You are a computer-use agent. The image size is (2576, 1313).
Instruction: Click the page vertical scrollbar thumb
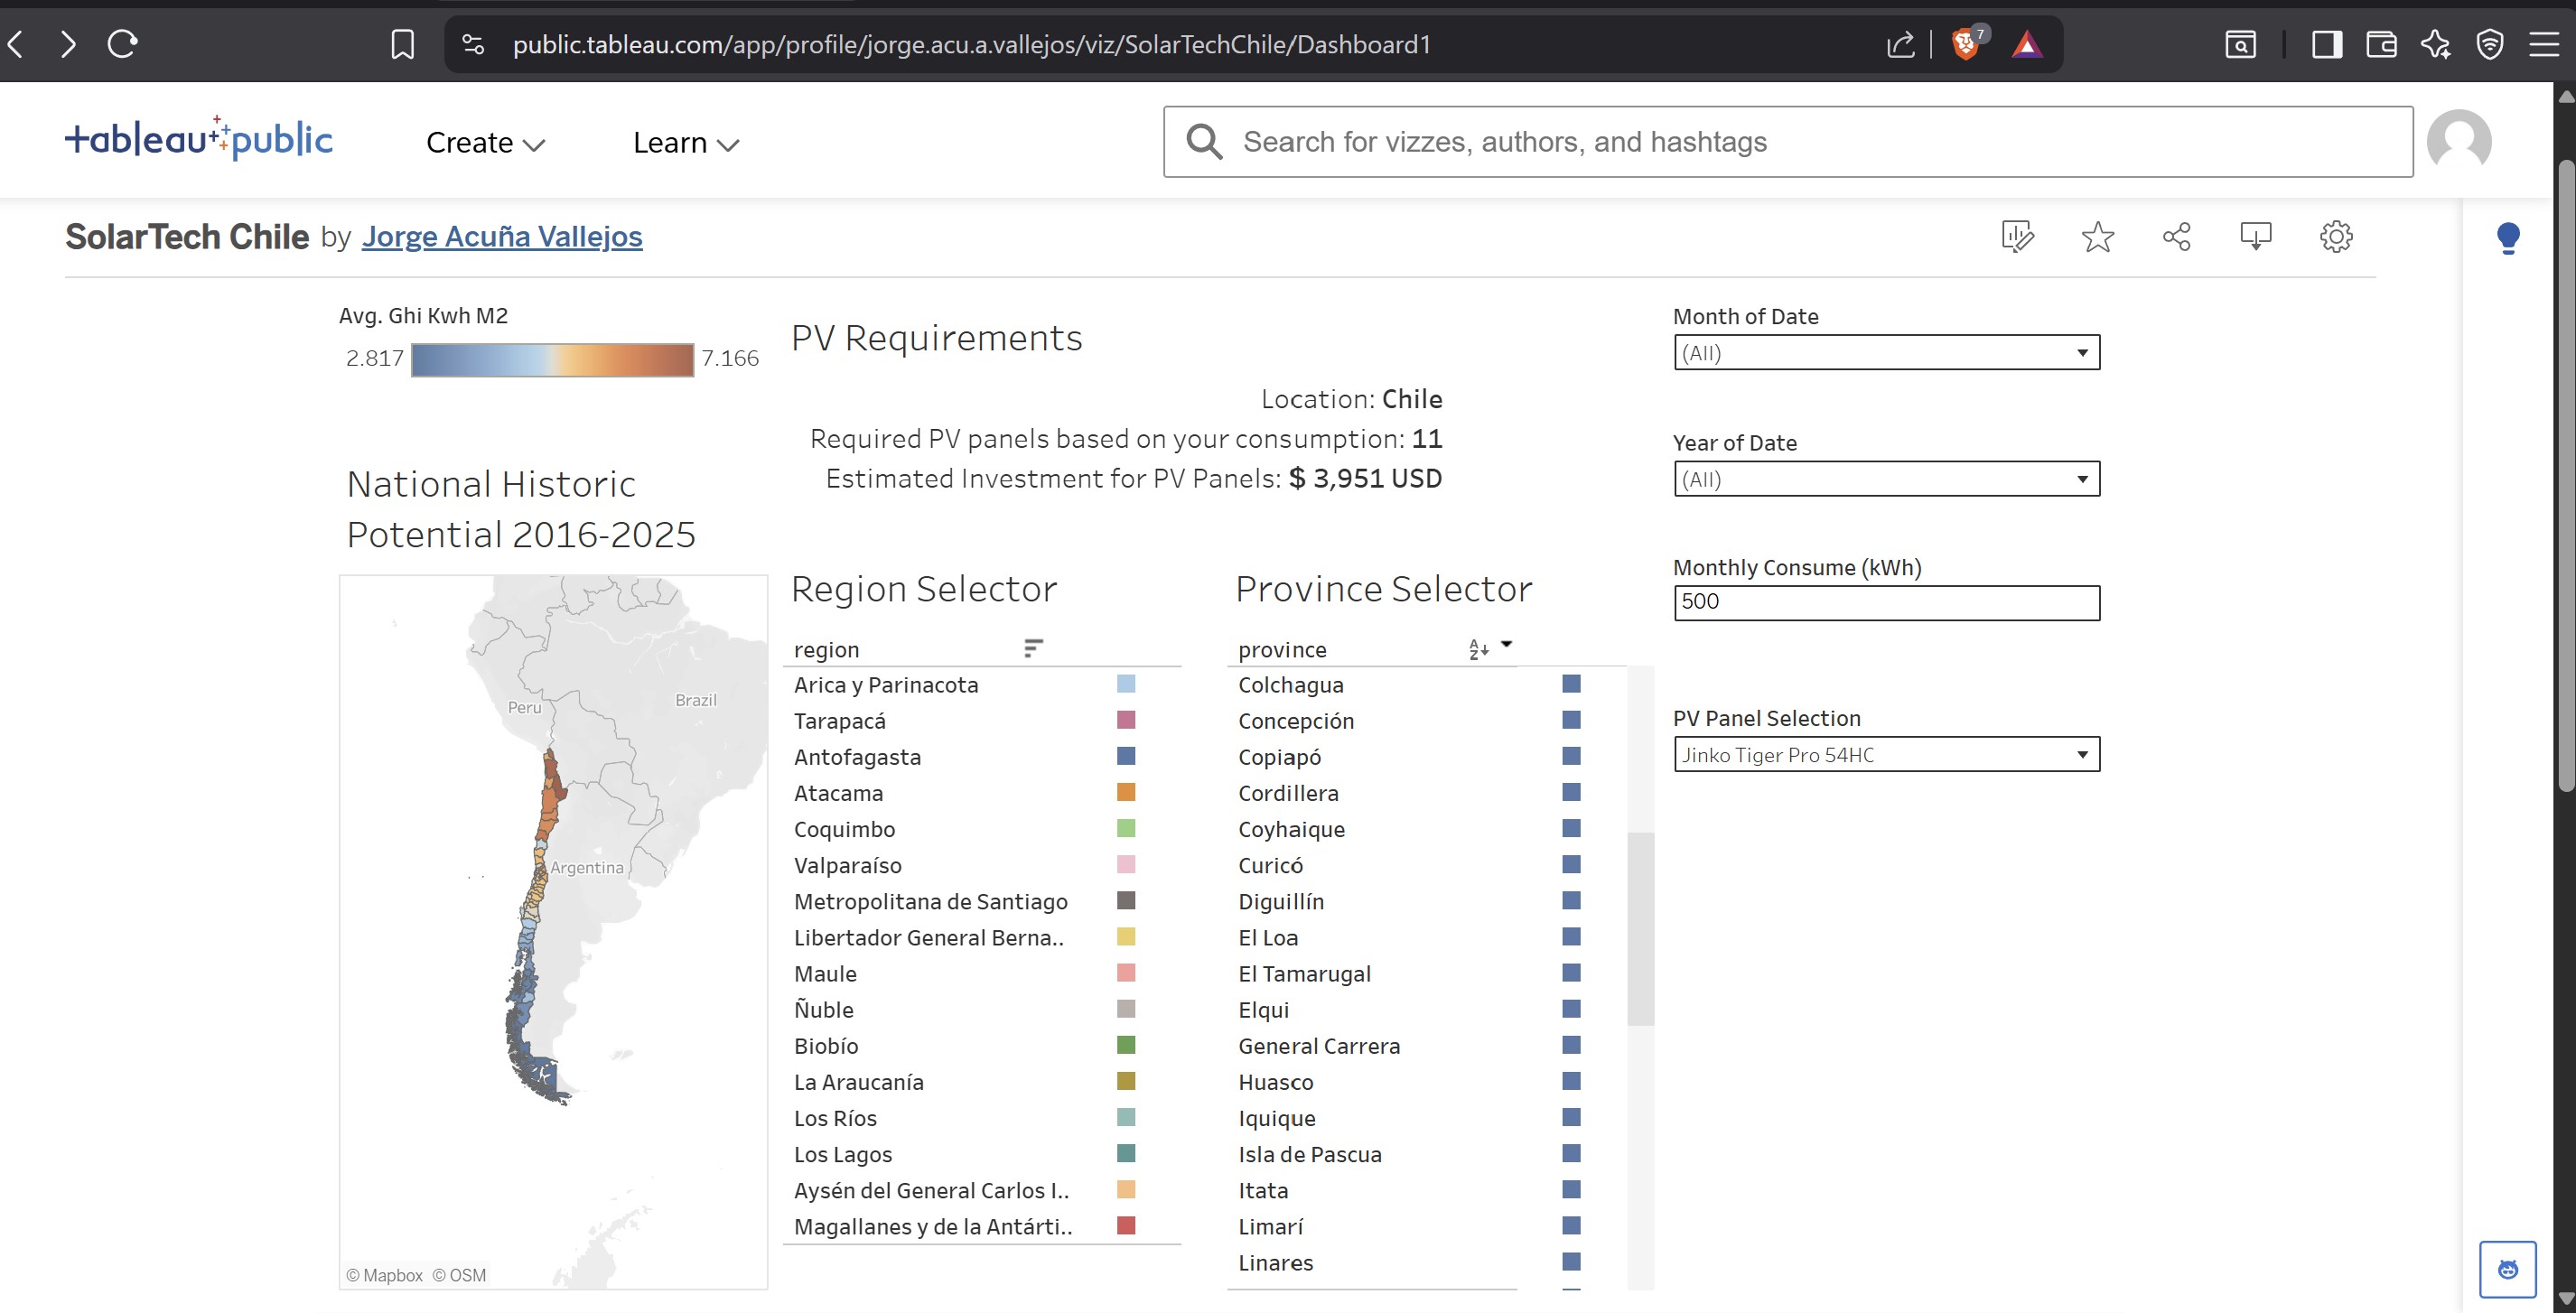(2566, 475)
